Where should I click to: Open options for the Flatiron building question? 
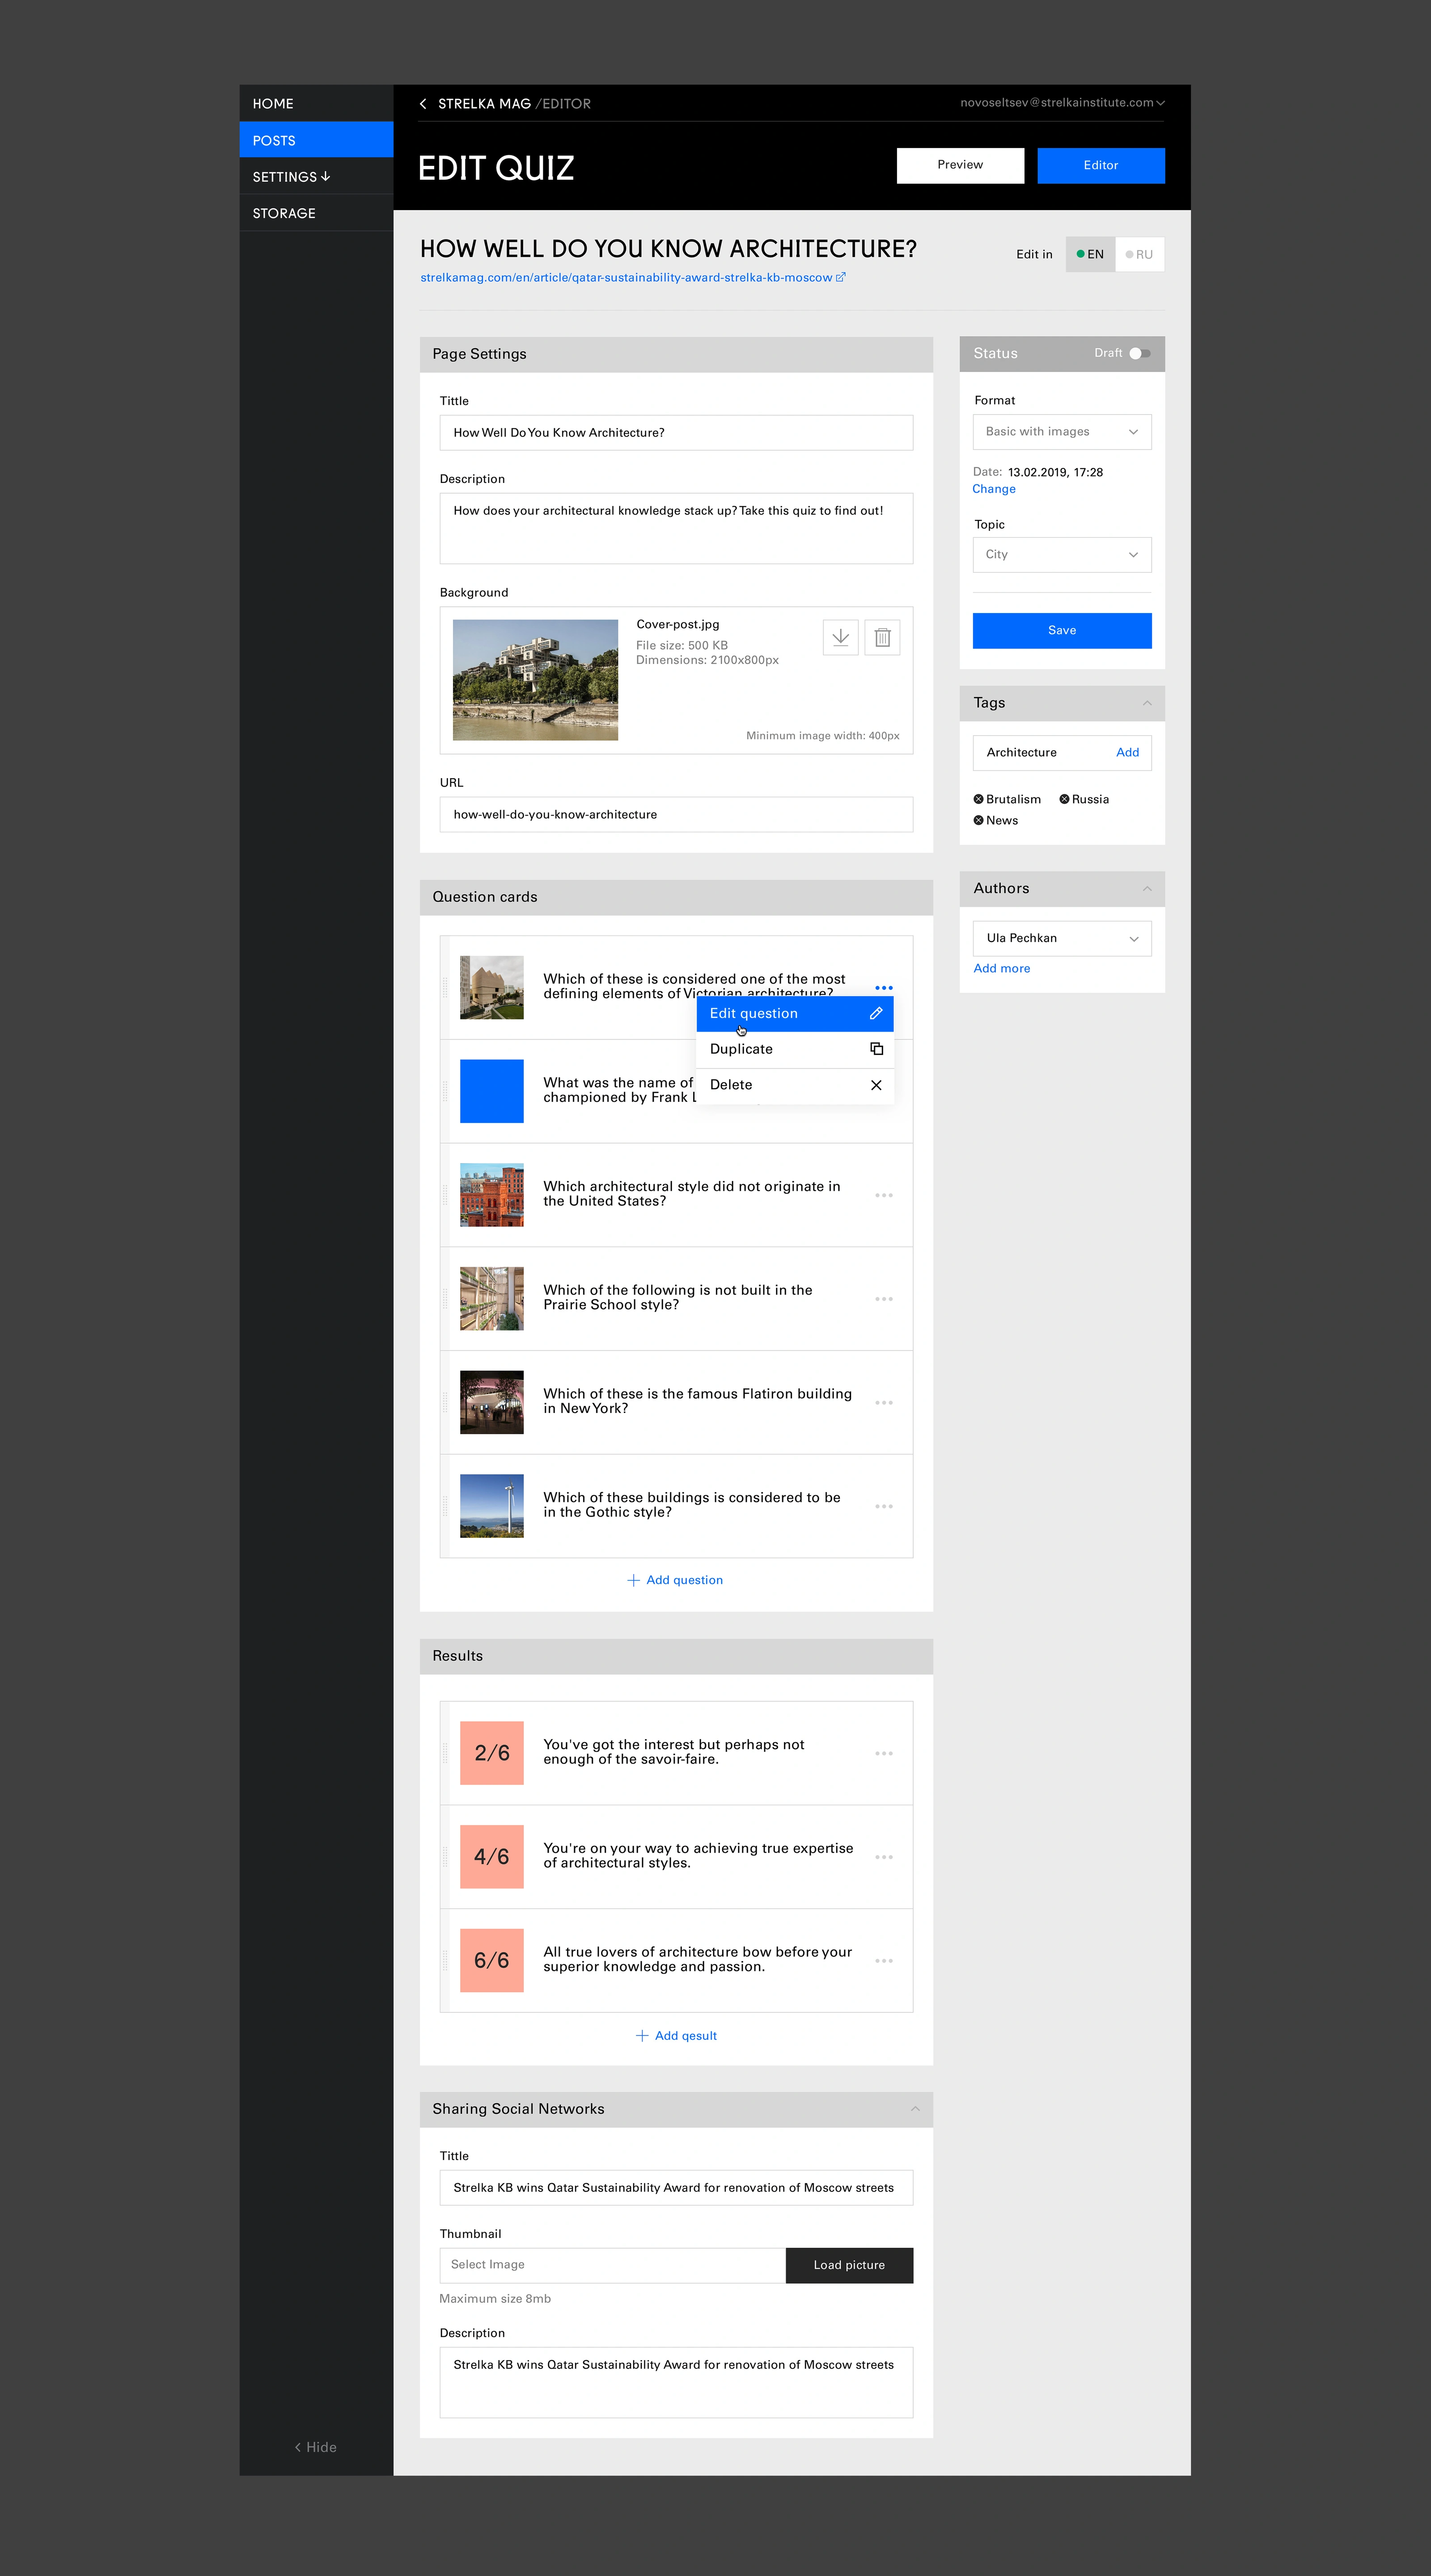(x=884, y=1403)
